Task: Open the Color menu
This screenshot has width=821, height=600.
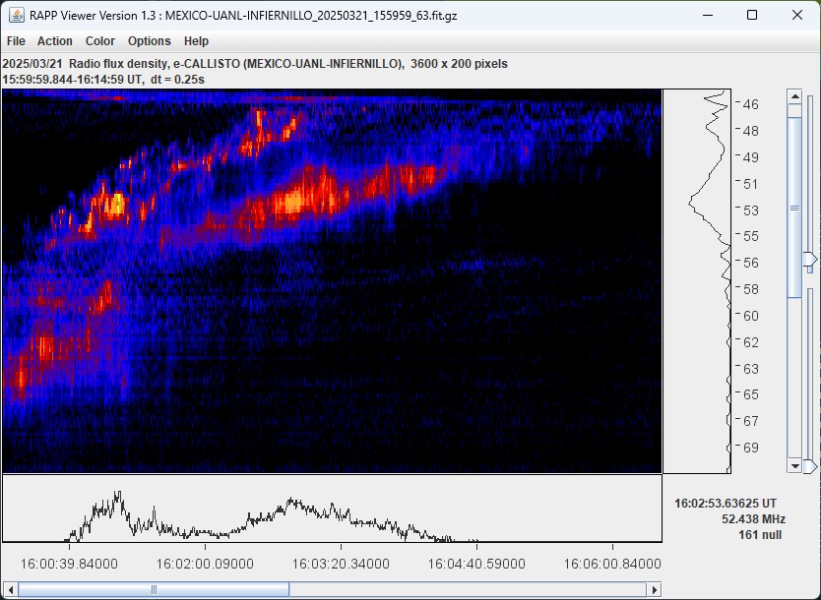Action: [100, 41]
